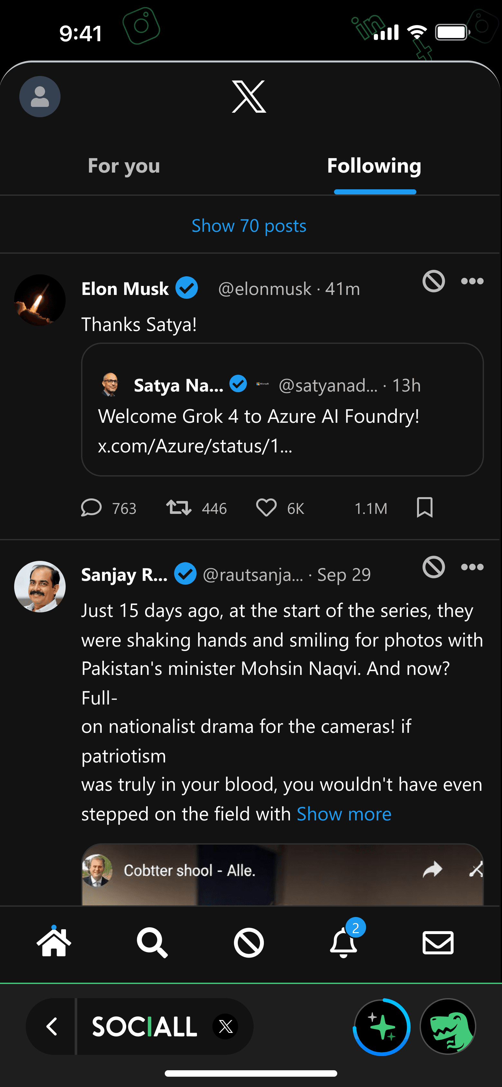Viewport: 502px width, 1087px height.
Task: Tap the sparkle stars button
Action: click(382, 1026)
